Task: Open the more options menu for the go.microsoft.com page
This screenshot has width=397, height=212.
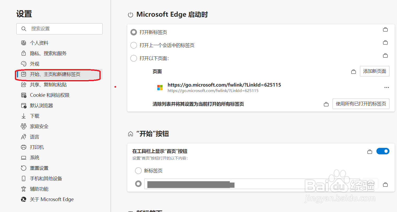Action: click(387, 87)
